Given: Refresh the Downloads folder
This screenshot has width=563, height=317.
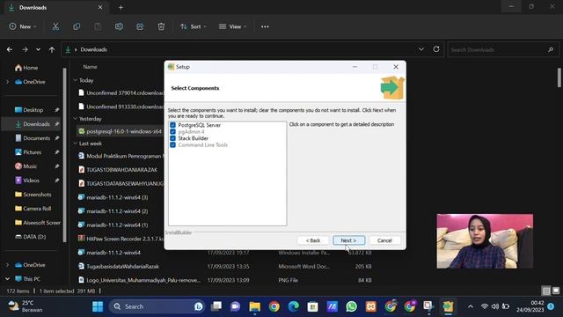Looking at the screenshot, I should point(436,49).
